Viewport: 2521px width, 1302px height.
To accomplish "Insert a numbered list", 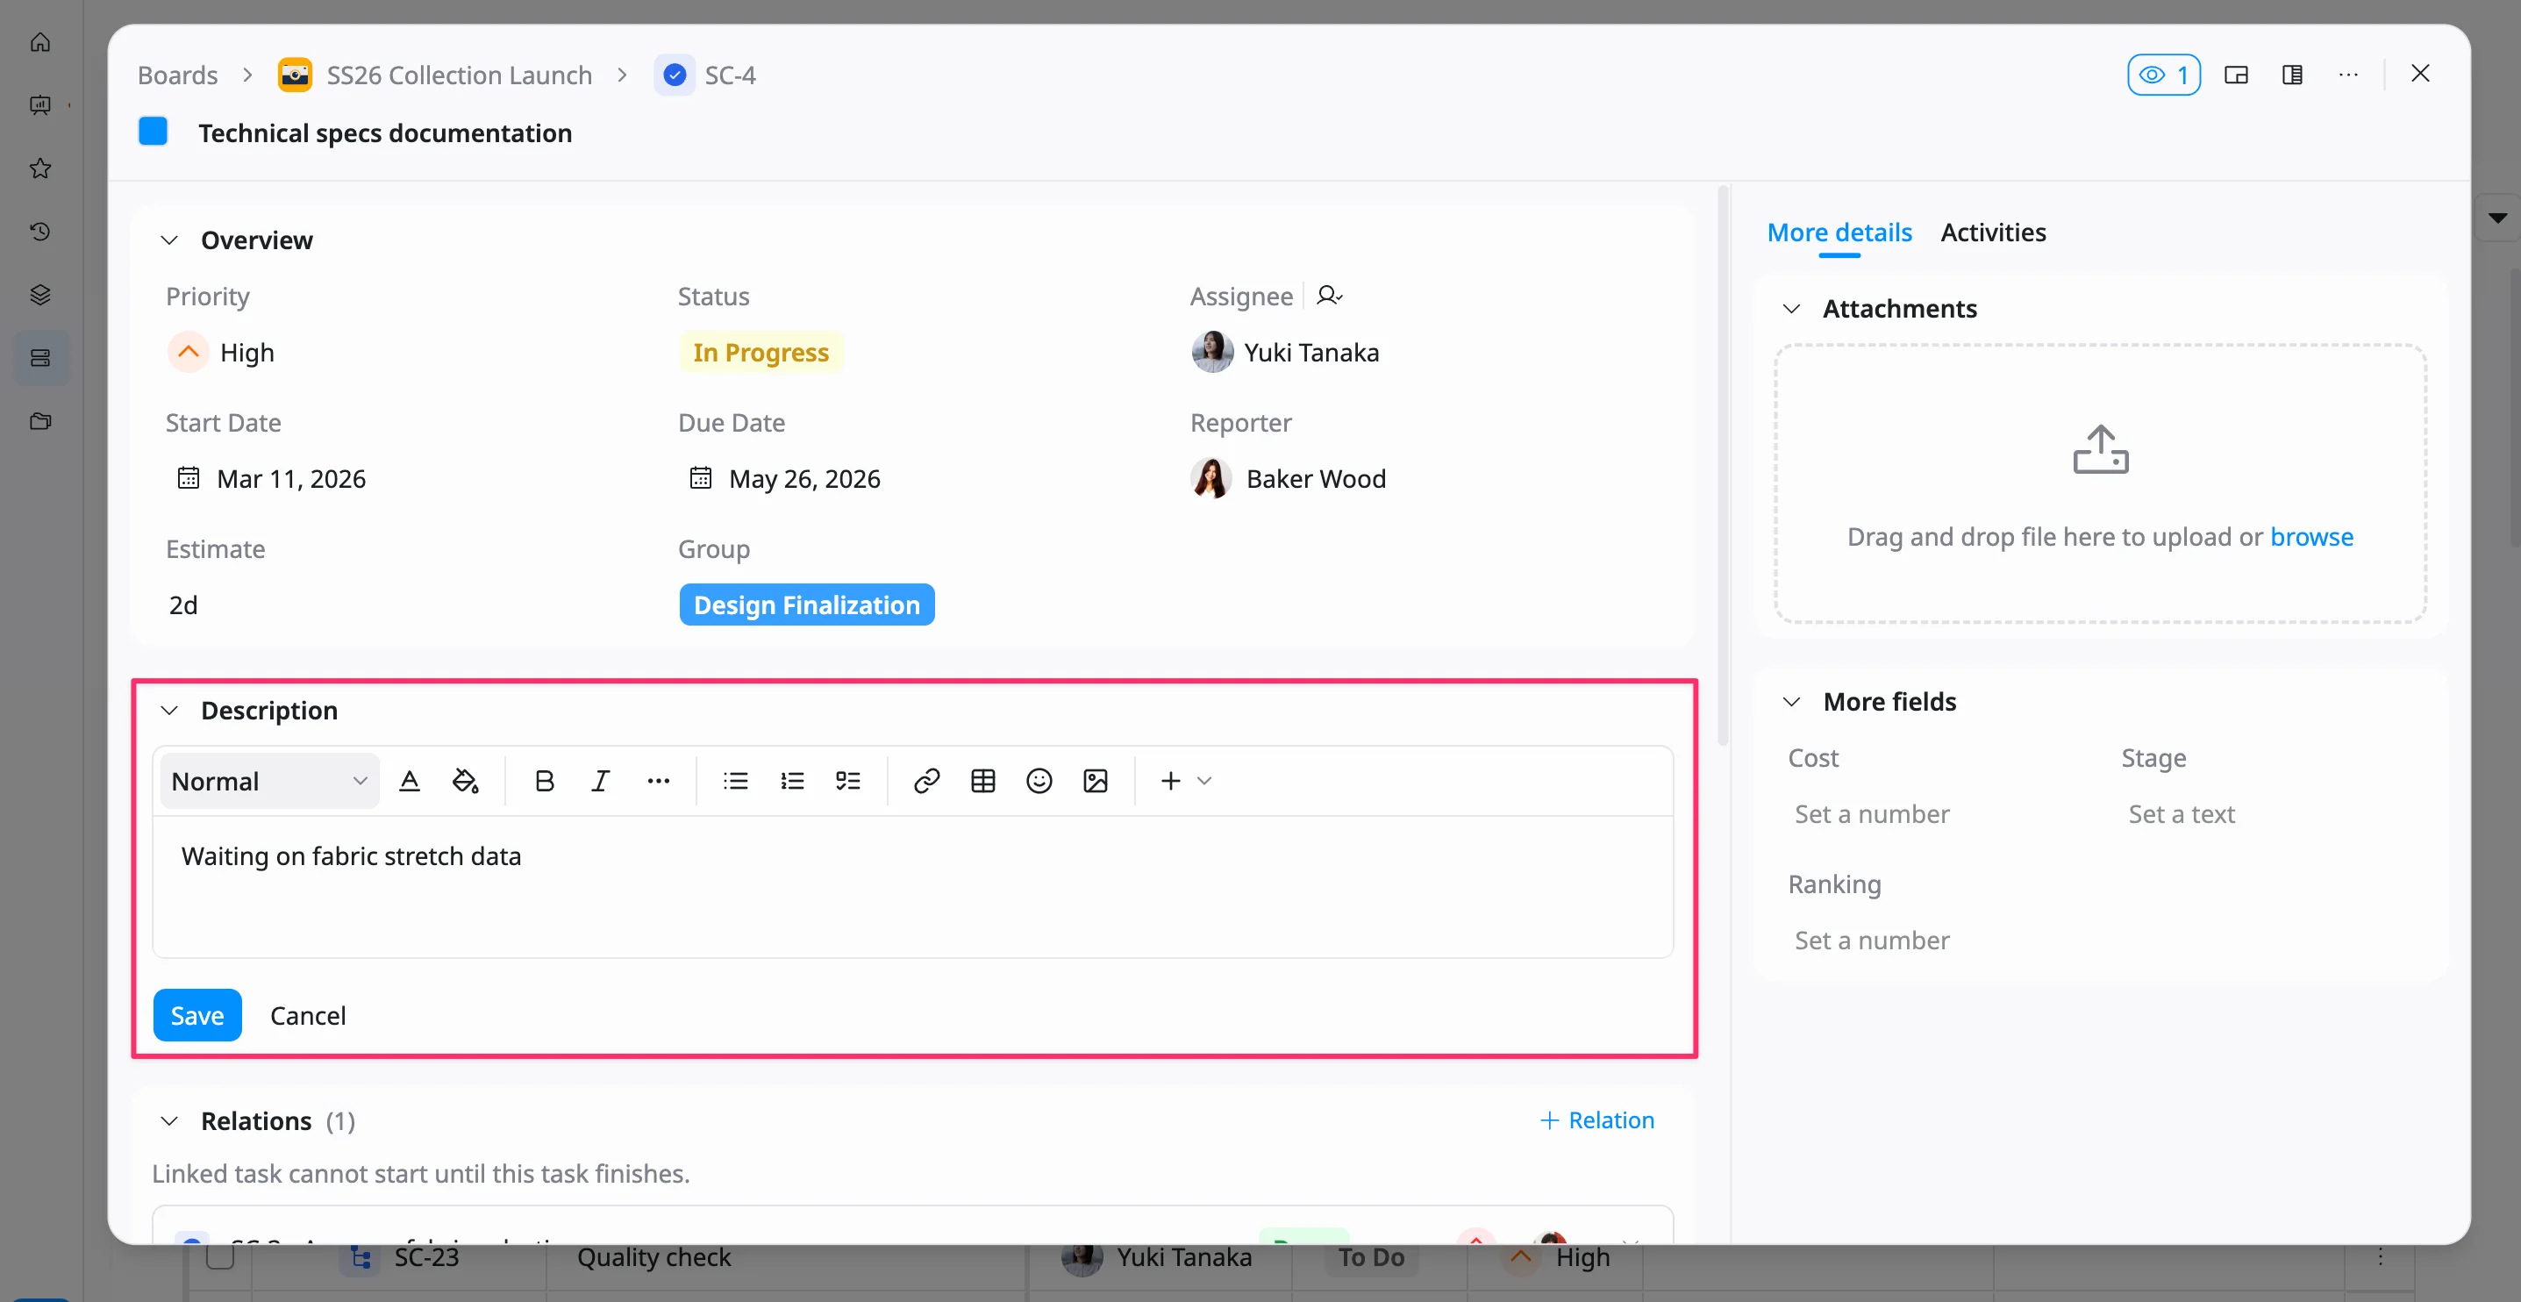I will pos(792,780).
